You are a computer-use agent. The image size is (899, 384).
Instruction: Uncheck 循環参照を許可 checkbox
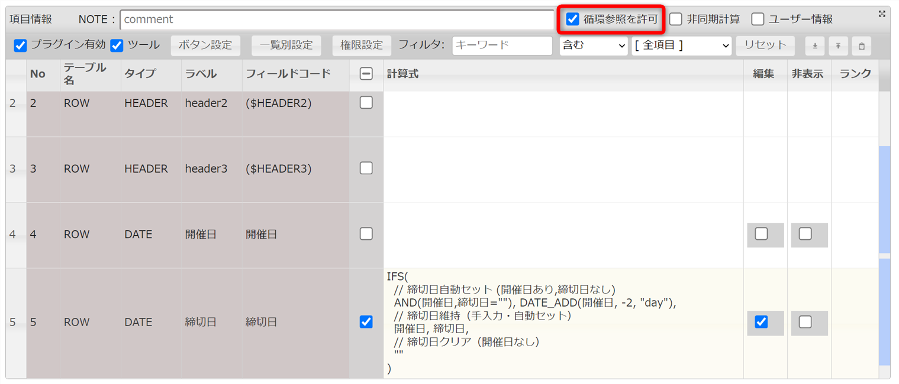tap(573, 19)
